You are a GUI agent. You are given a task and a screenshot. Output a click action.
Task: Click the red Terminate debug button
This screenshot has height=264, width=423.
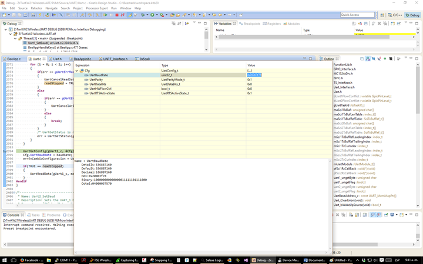(117, 15)
